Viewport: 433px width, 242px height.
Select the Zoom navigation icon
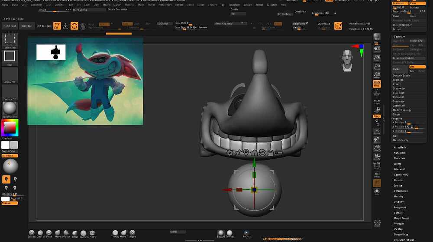377,58
